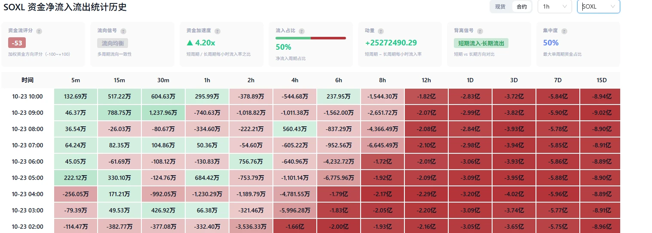Click the 10-23 03:00 row label
The image size is (652, 233).
[28, 210]
